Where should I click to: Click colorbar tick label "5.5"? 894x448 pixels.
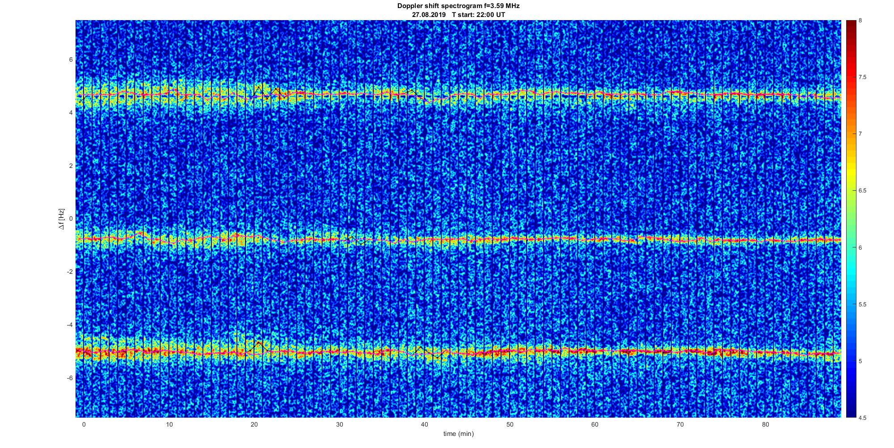862,304
